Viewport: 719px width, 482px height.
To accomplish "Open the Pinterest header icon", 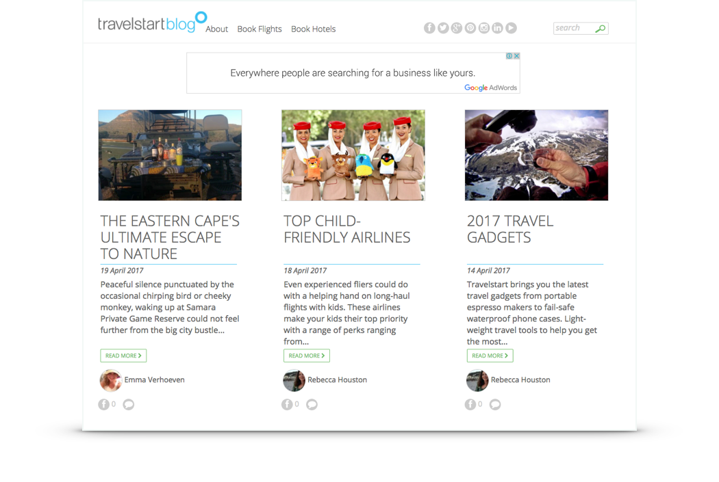I will click(x=470, y=29).
